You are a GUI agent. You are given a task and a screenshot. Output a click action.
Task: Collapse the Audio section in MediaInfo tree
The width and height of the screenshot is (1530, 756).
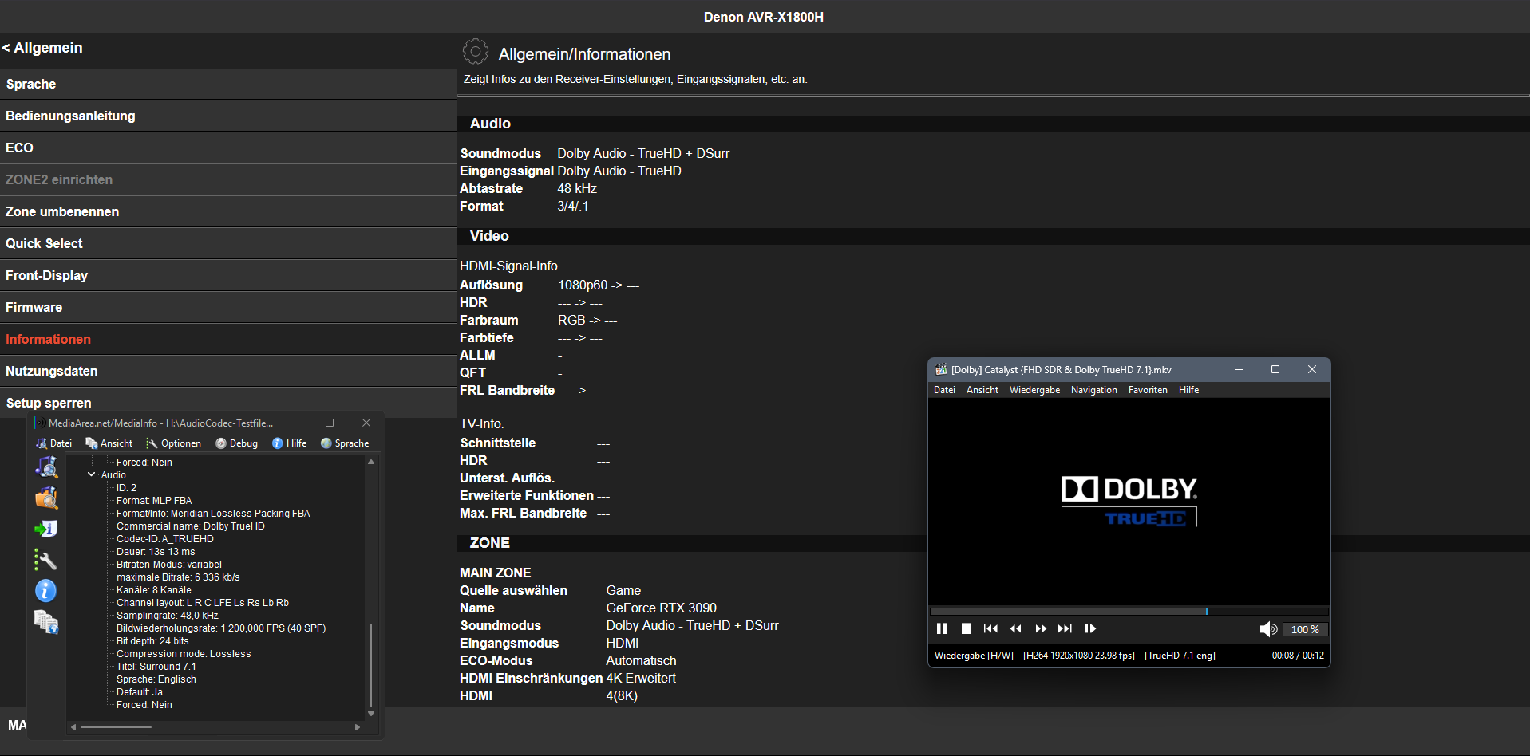click(91, 474)
